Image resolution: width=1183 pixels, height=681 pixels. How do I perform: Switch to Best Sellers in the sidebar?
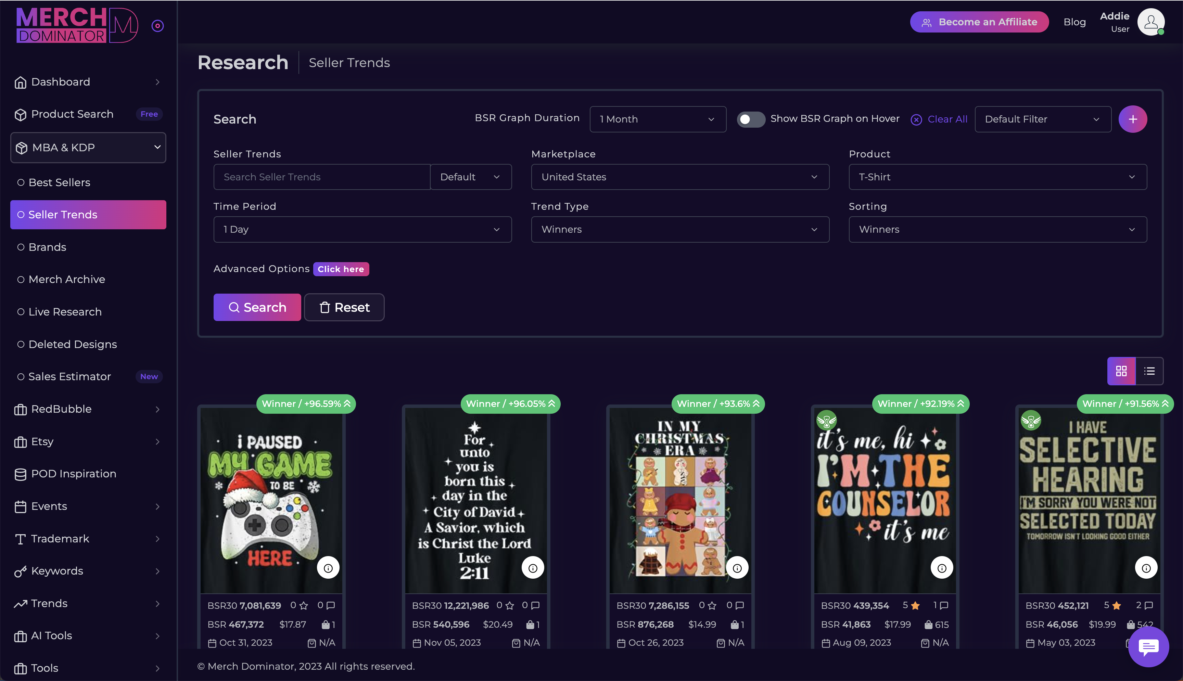click(60, 182)
